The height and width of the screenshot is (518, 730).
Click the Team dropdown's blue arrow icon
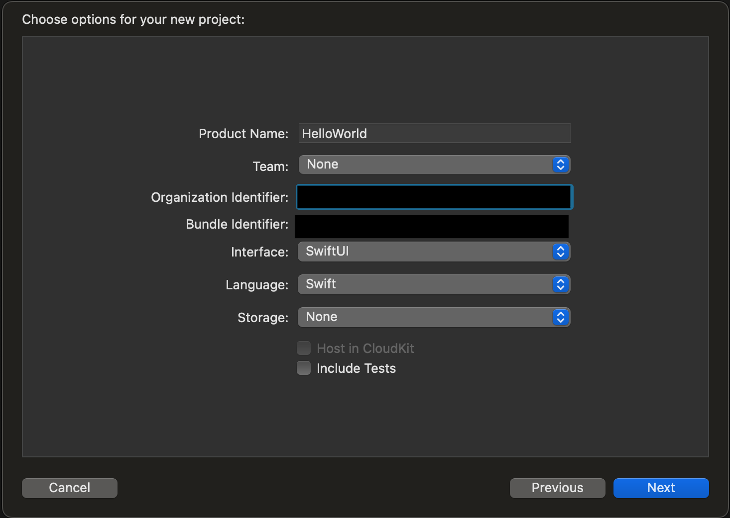[560, 165]
